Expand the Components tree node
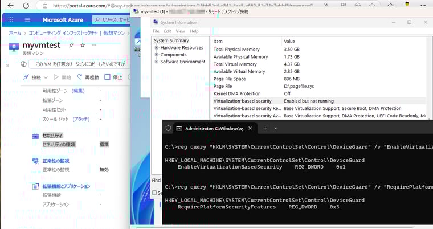This screenshot has width=433, height=229. (157, 55)
